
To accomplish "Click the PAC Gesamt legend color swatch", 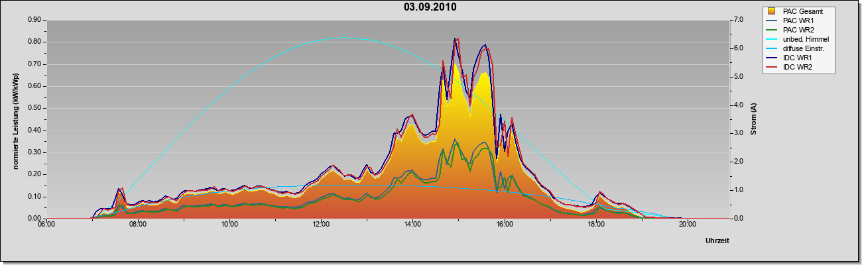I will pyautogui.click(x=772, y=11).
